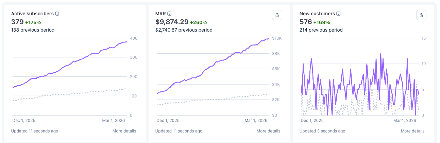440x143 pixels.
Task: Click the 214 previous period text
Action: (321, 30)
